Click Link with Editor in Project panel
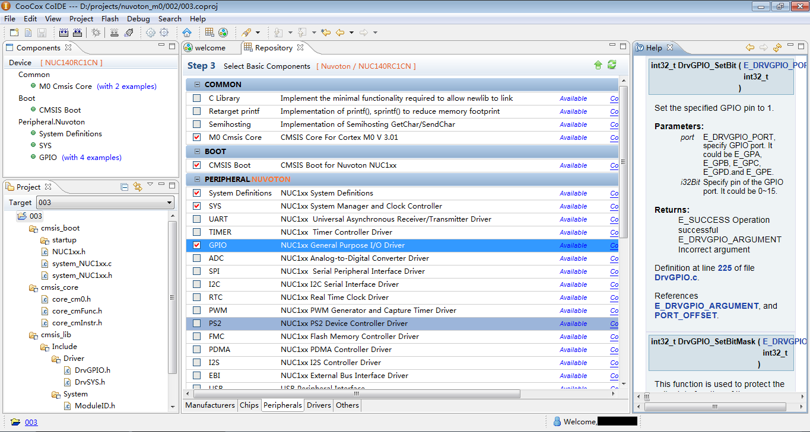 pos(138,187)
